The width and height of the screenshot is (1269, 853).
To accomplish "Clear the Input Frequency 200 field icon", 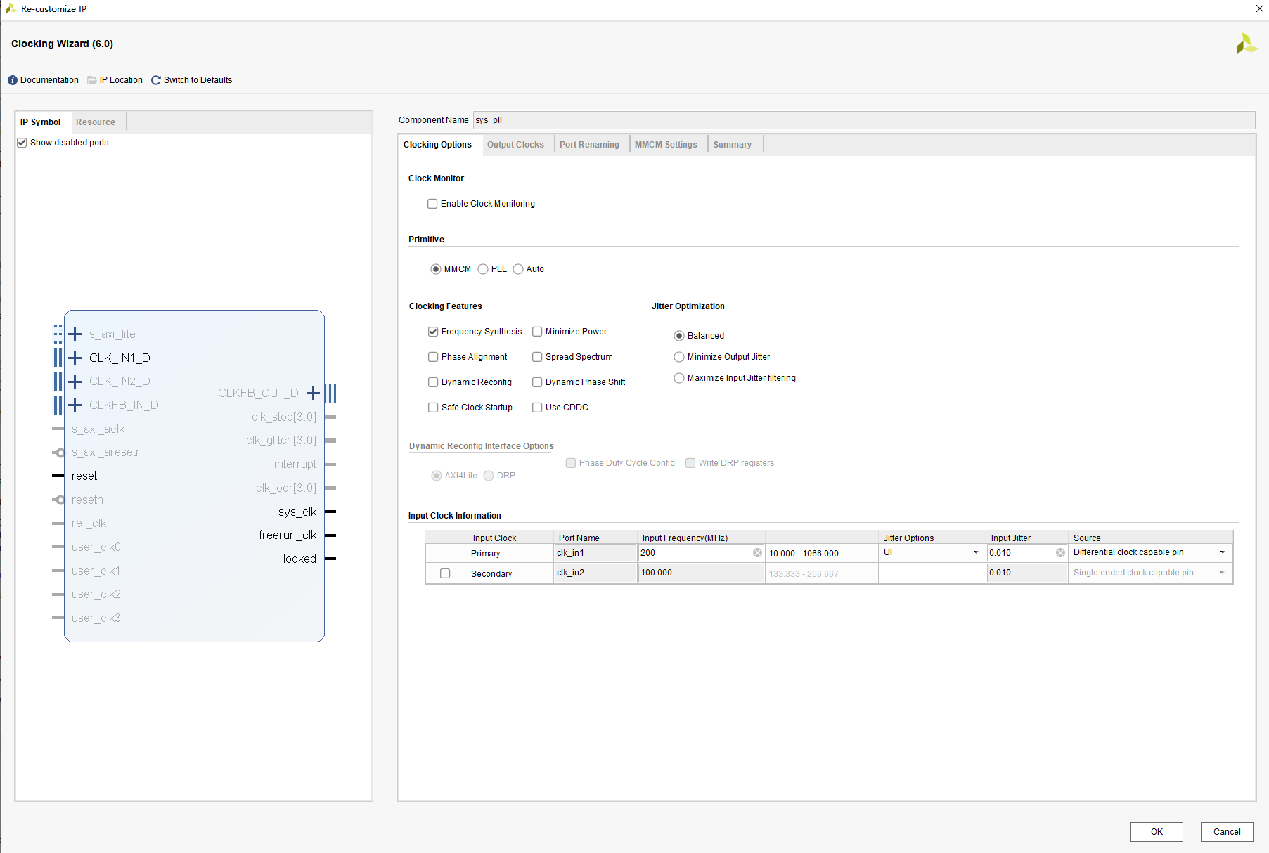I will (x=757, y=553).
